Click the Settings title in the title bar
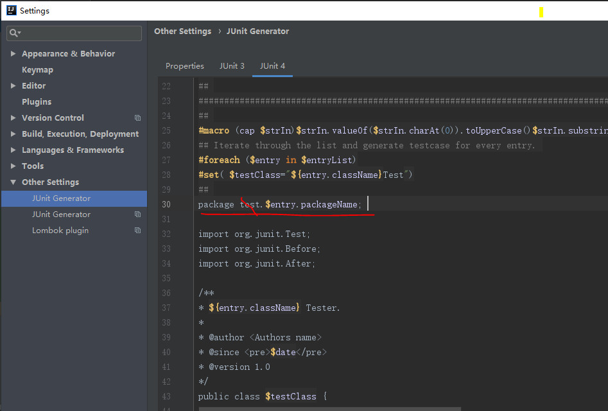 pos(35,11)
